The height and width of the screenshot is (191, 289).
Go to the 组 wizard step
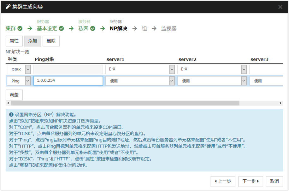pos(144,29)
